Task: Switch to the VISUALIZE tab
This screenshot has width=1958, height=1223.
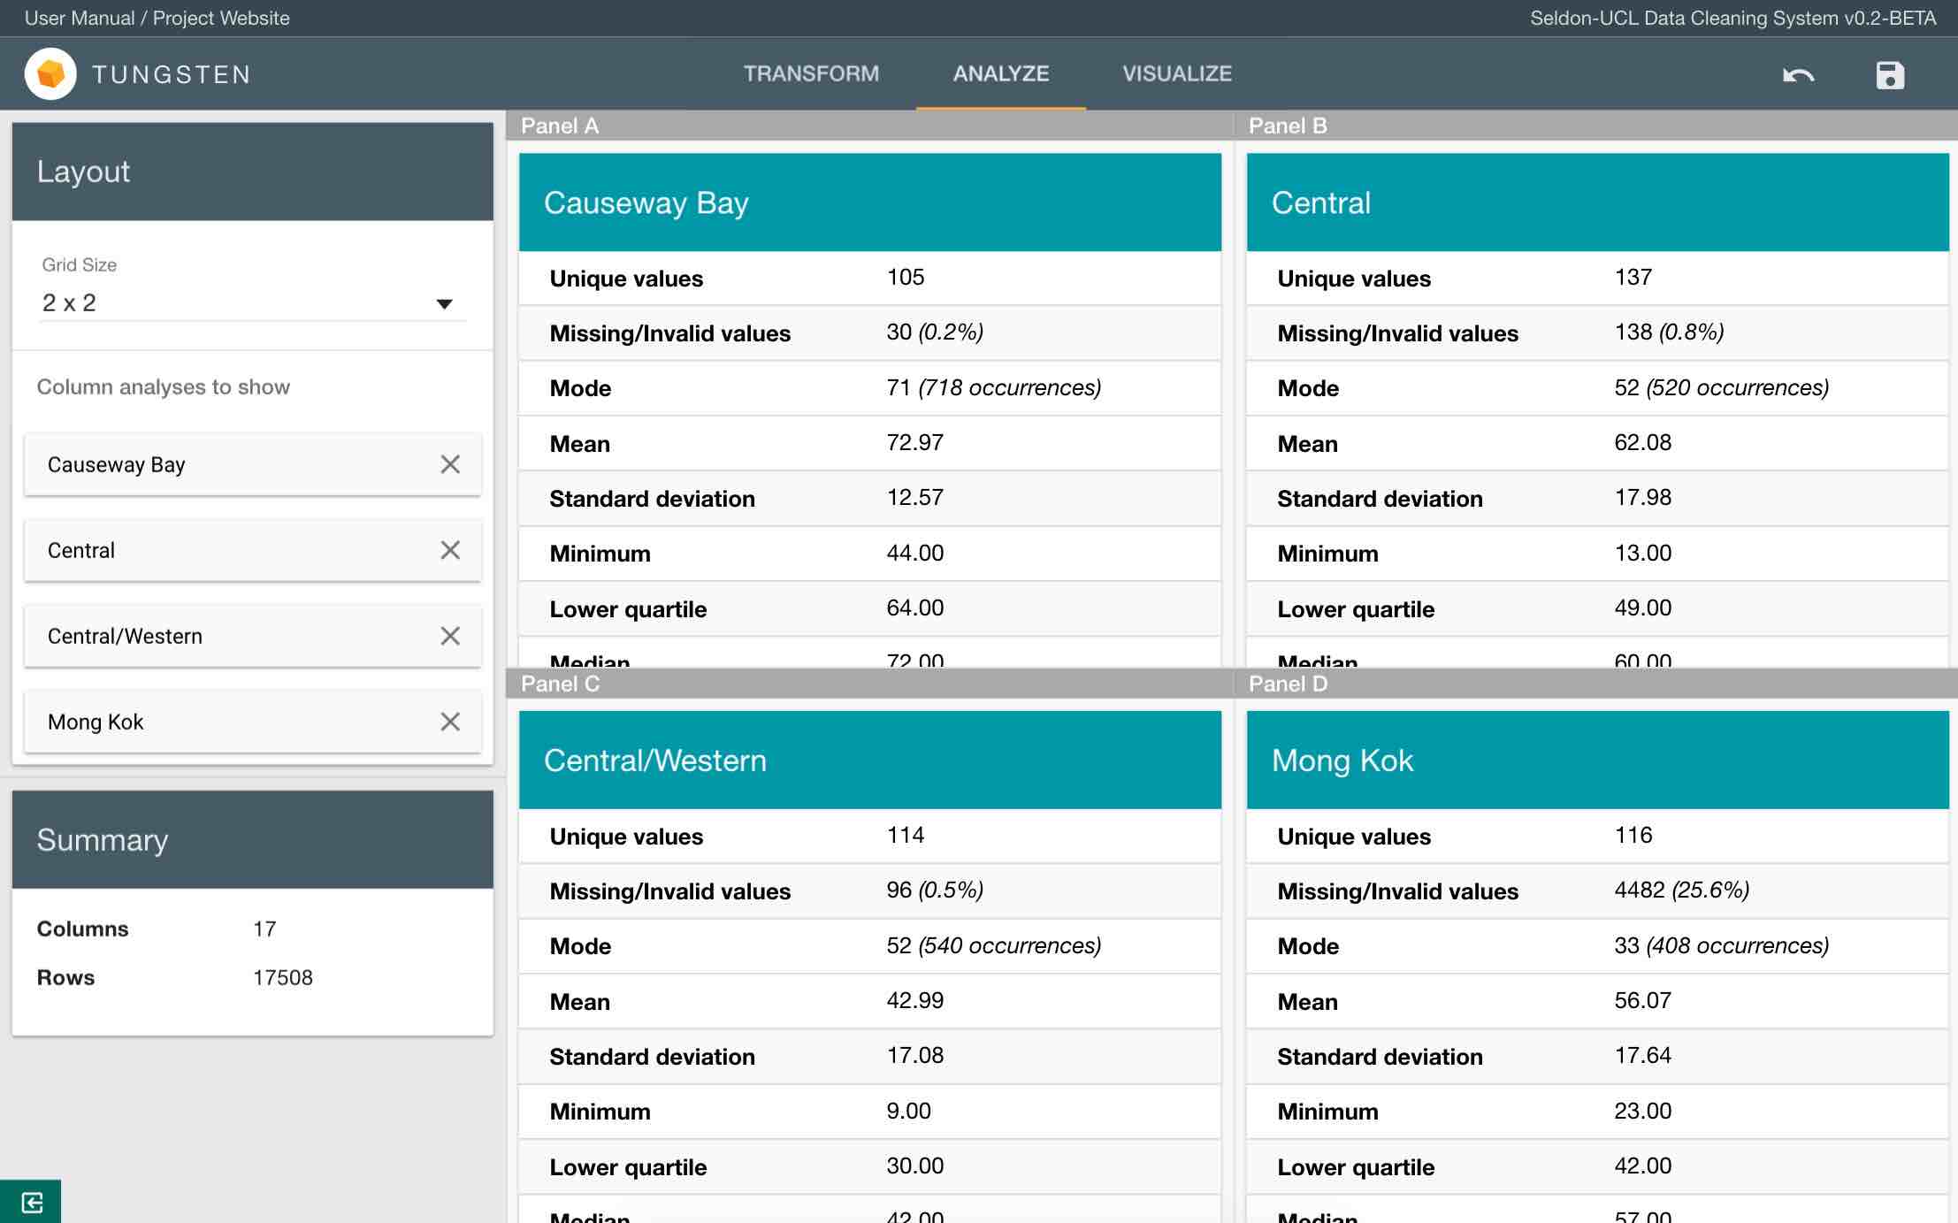Action: [1178, 73]
